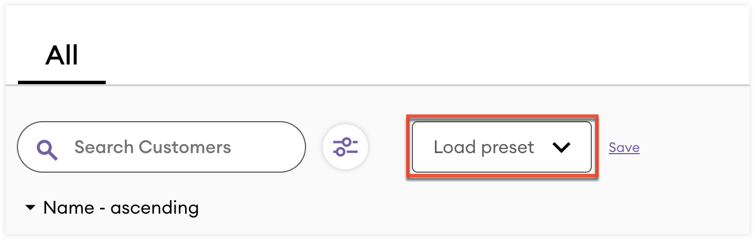Click into the Search Customers placeholder text
755x240 pixels.
tap(152, 147)
